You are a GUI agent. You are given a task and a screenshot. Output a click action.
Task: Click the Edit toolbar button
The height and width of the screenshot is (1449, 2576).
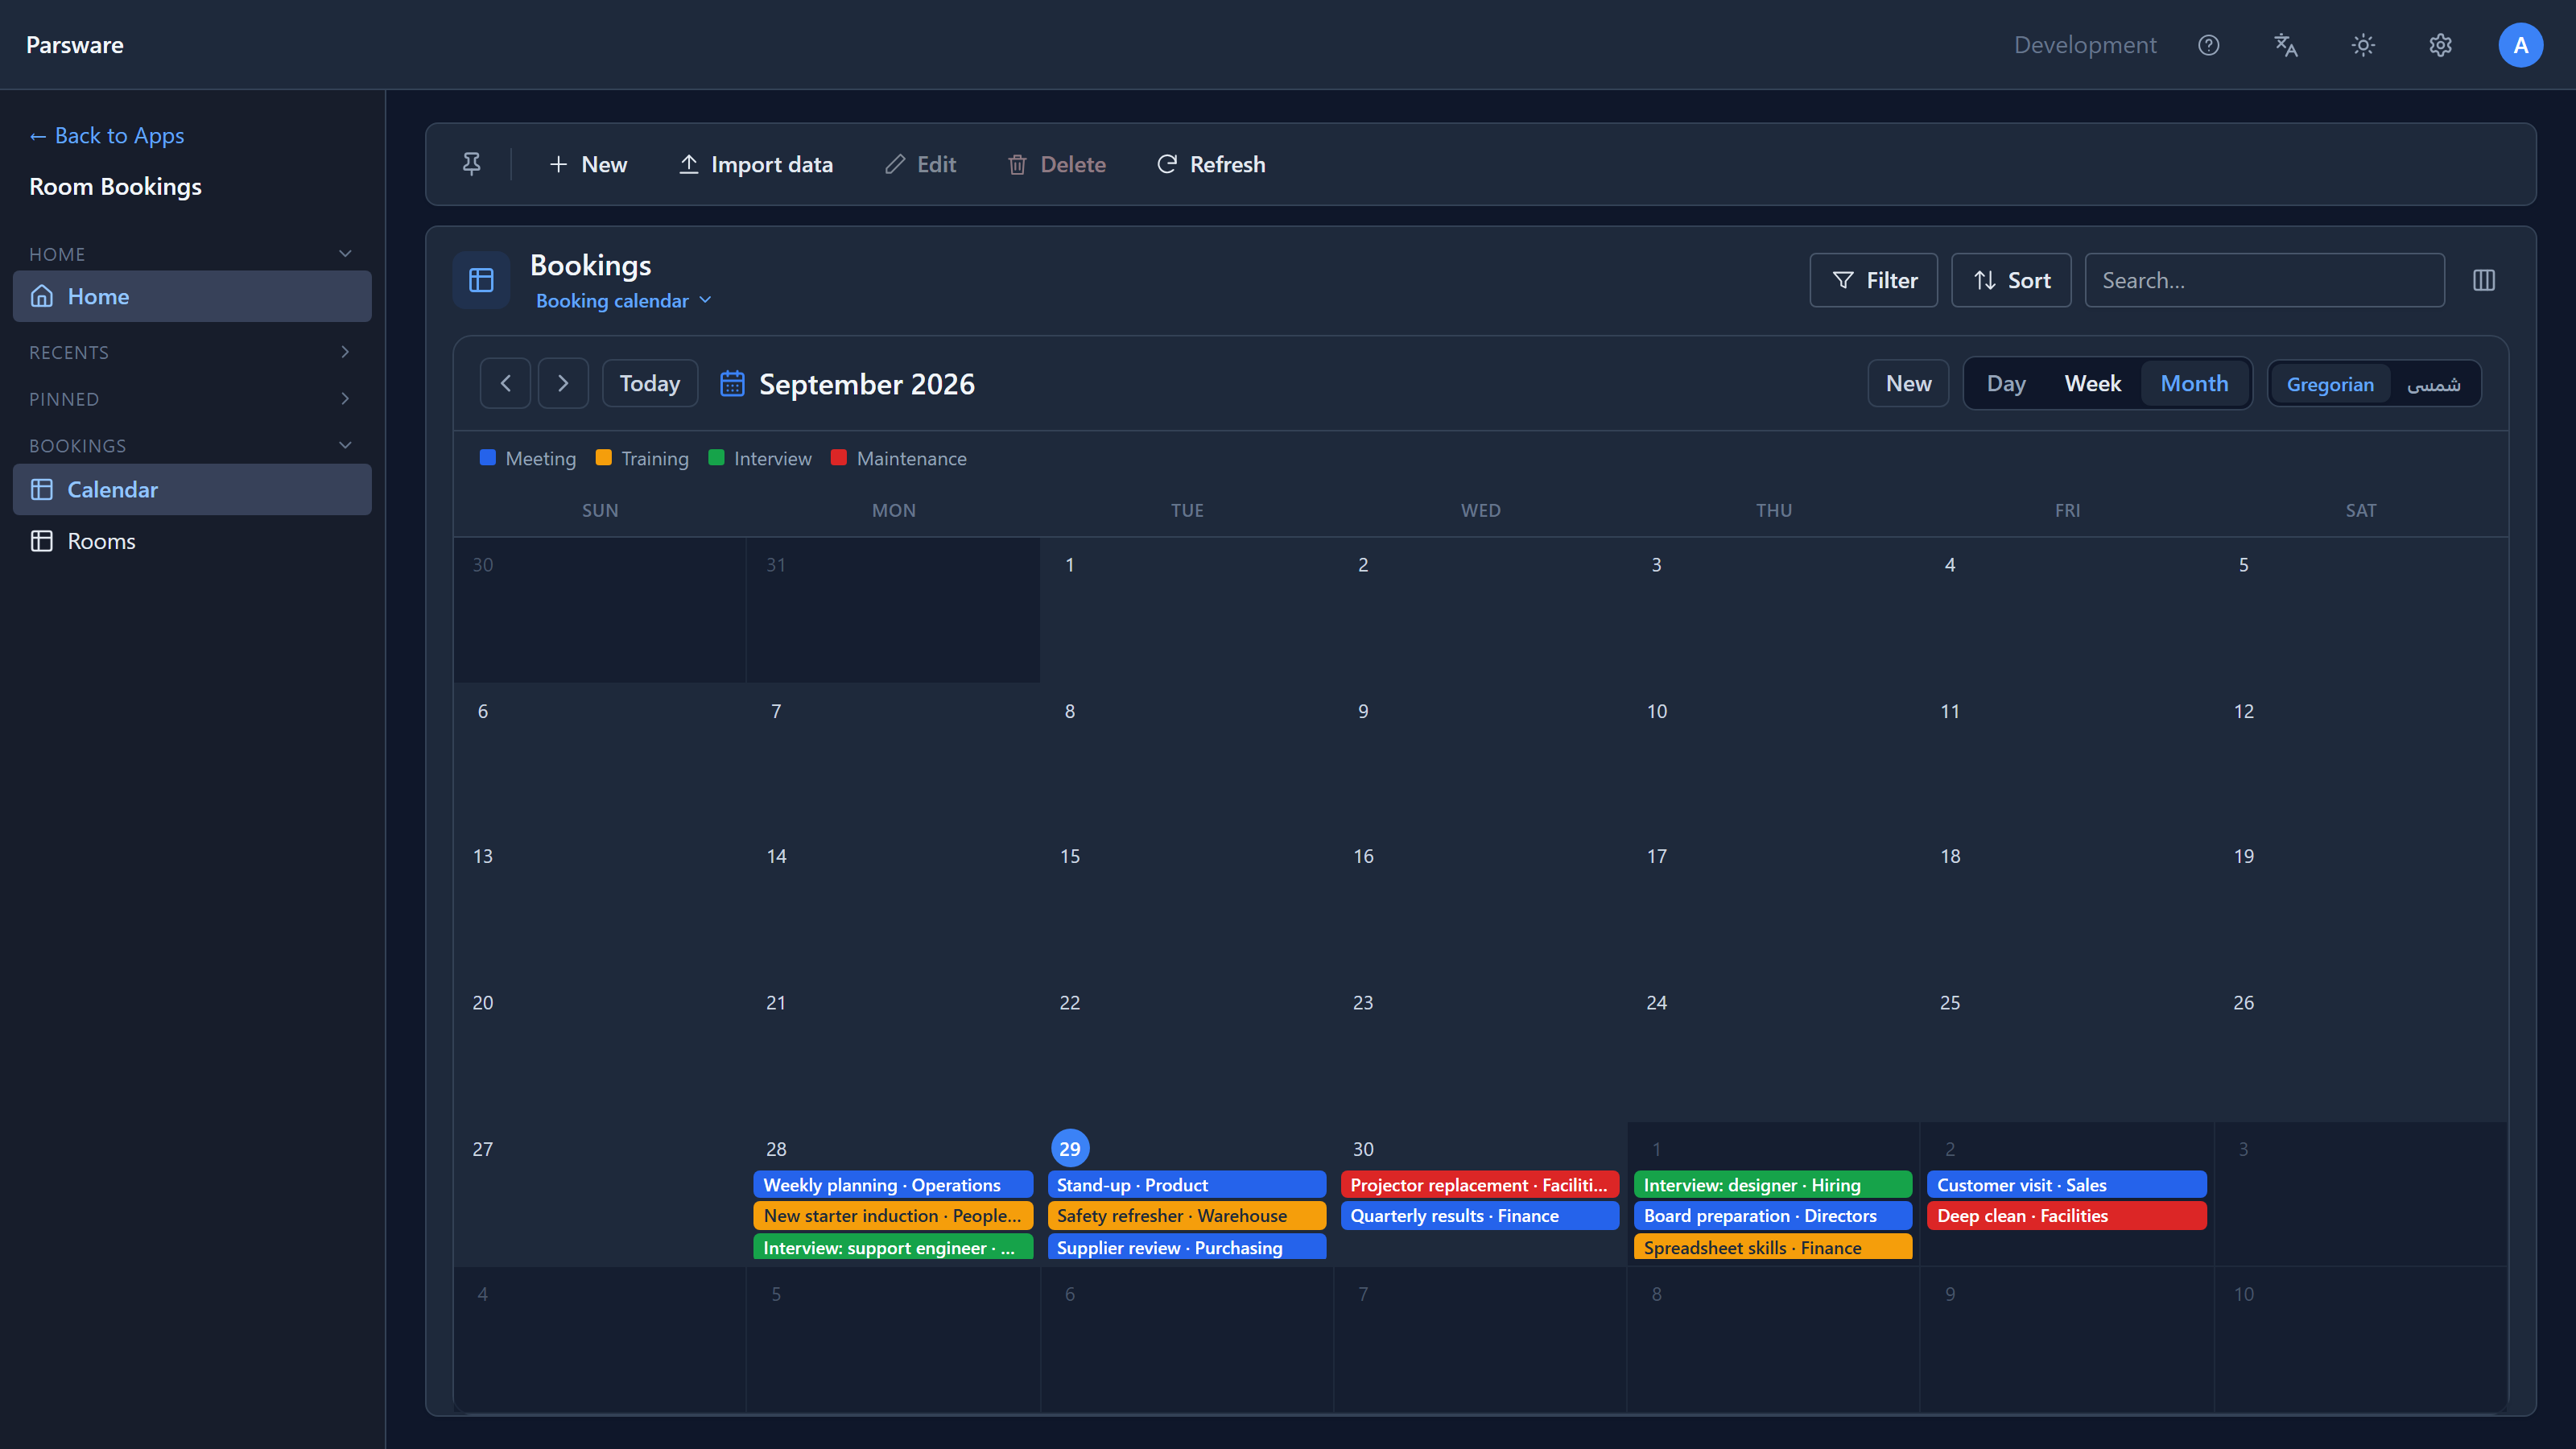point(921,164)
